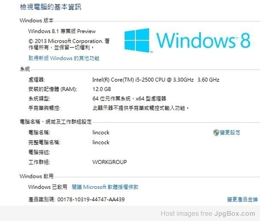Click the Windows 版本 section header
The image size is (260, 221).
click(36, 21)
